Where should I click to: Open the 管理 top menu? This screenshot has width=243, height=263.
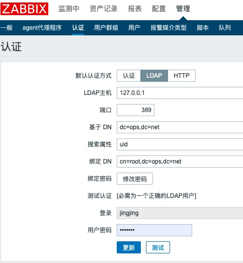point(183,9)
